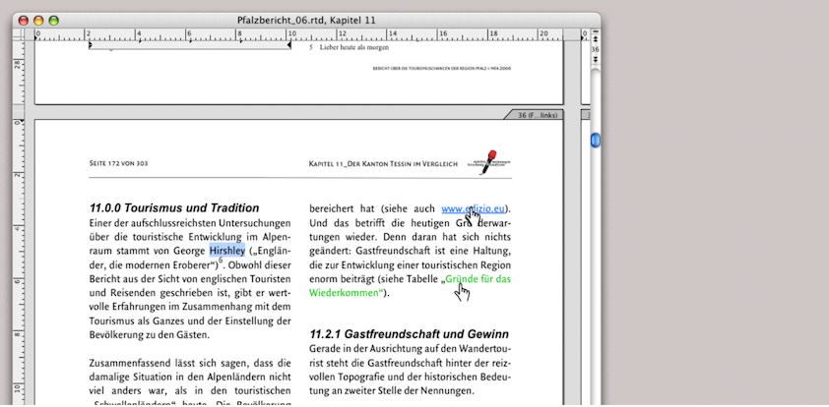Click the red close window button
The width and height of the screenshot is (829, 407).
25,20
